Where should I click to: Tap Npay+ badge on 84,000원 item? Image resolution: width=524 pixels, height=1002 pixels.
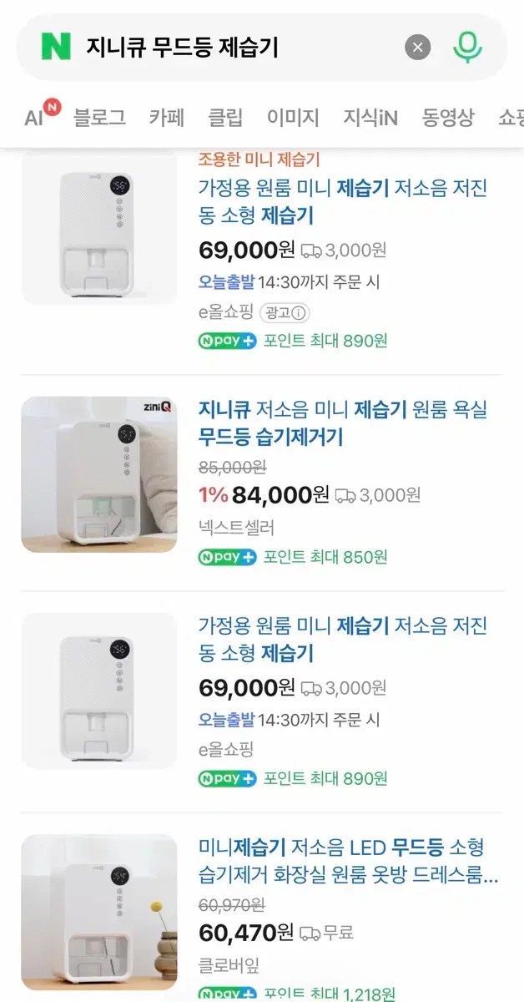(227, 557)
